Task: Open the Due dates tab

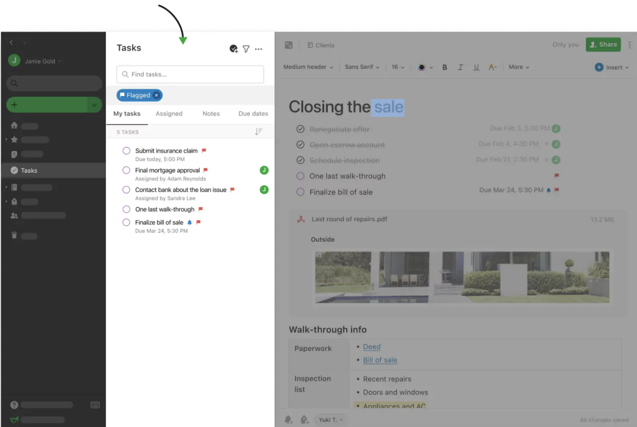Action: pos(253,114)
